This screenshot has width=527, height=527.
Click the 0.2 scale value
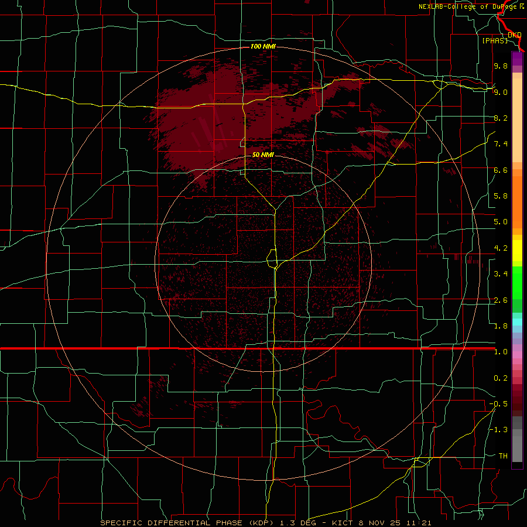click(501, 378)
